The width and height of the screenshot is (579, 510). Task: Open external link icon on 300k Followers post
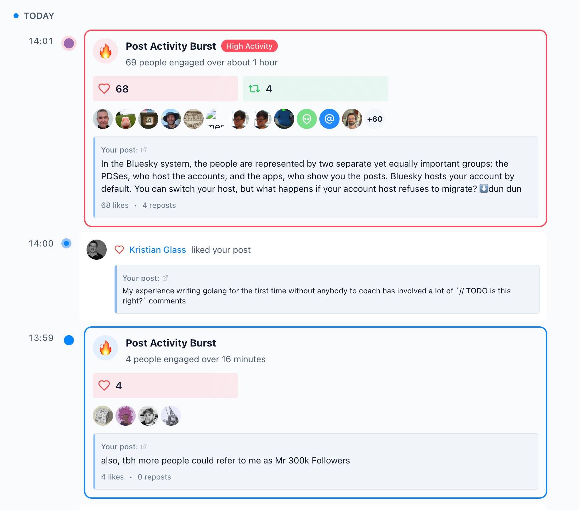pos(144,447)
